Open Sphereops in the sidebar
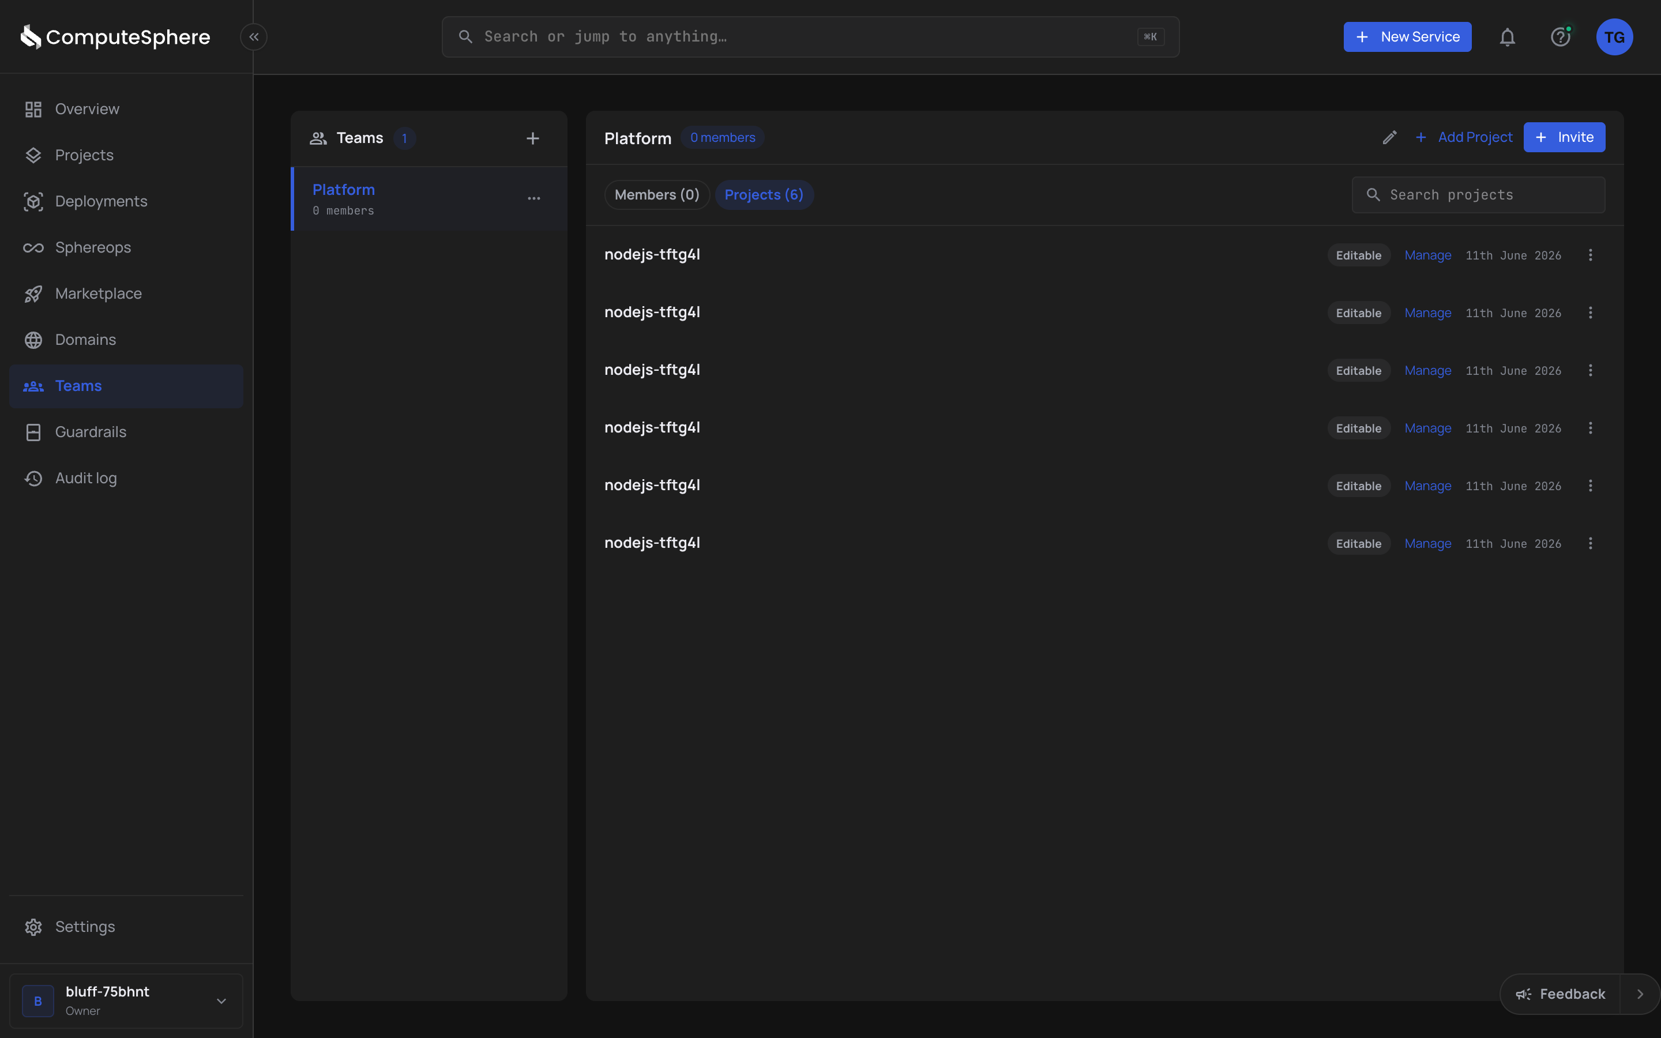Screen dimensions: 1661x1038 126,247
